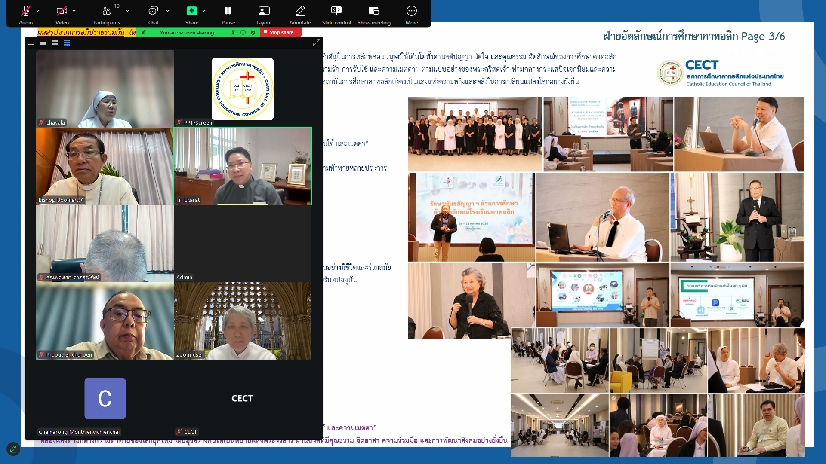
Task: Expand Video options chevron
Action: point(74,11)
